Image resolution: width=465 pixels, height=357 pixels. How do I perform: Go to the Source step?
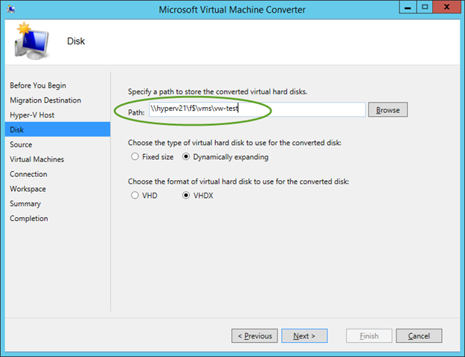point(21,145)
